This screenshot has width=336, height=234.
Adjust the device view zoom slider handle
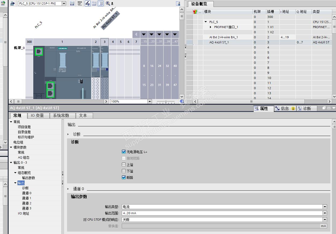point(166,101)
